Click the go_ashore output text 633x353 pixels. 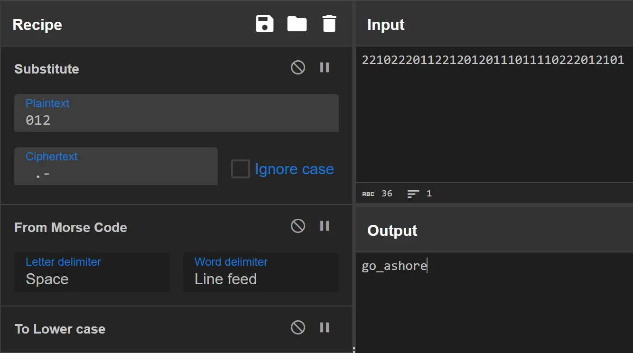(394, 266)
